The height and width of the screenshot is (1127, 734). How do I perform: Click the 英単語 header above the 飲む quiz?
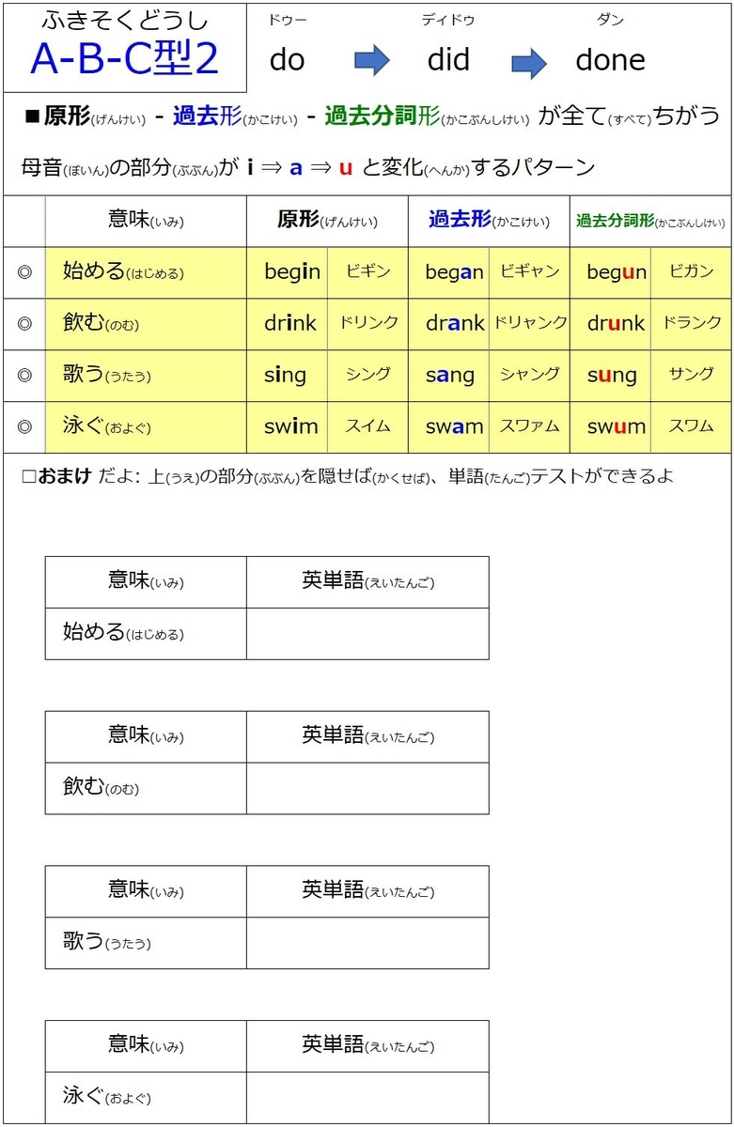tap(367, 736)
